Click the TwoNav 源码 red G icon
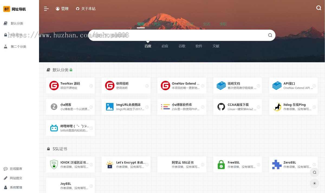The image size is (325, 193). tap(54, 86)
